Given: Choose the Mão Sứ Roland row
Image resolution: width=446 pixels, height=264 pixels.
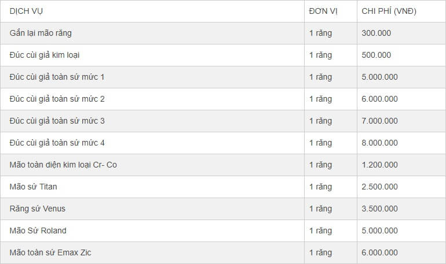Looking at the screenshot, I should (223, 231).
